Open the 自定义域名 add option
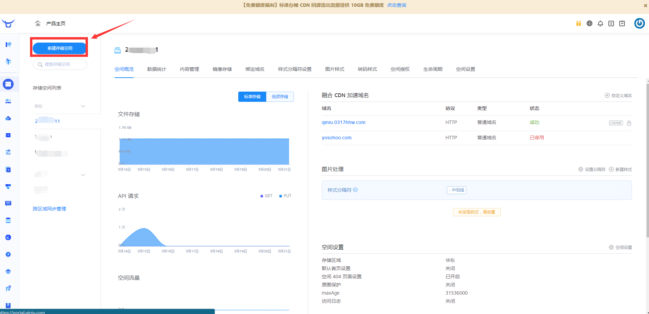 (x=618, y=95)
